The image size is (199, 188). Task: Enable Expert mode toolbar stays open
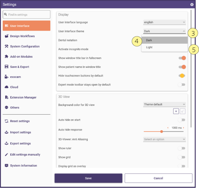click(x=181, y=84)
